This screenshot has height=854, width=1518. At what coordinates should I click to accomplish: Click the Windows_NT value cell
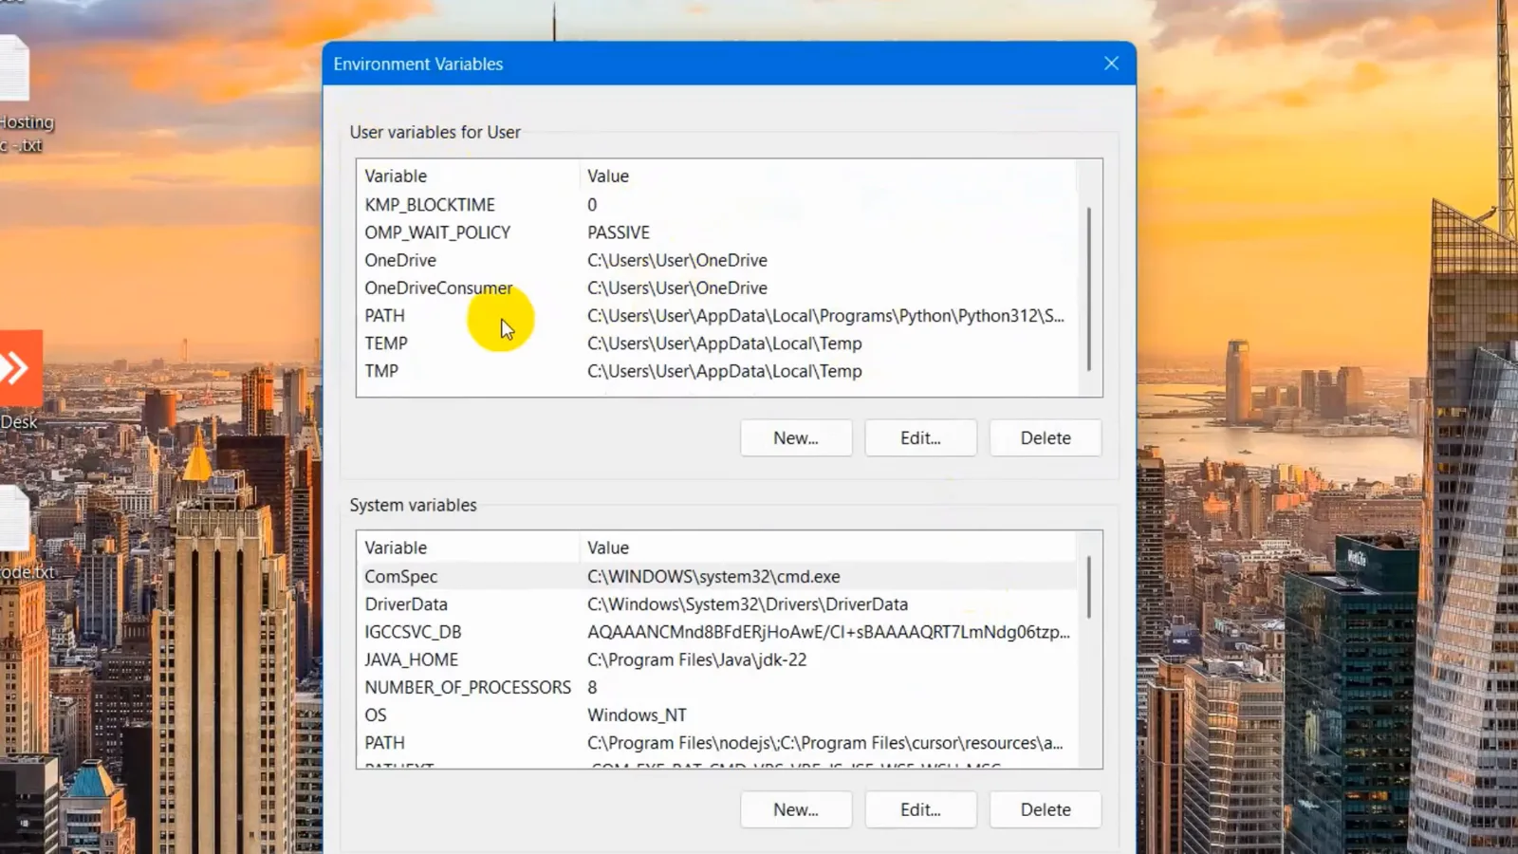[637, 715]
